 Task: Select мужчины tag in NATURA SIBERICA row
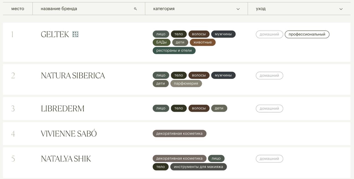point(223,75)
